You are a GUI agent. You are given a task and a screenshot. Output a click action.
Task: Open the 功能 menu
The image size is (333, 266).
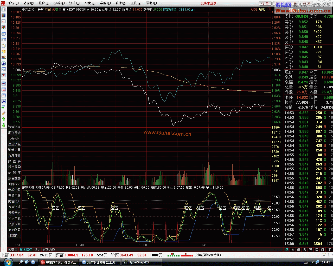pyautogui.click(x=29, y=3)
